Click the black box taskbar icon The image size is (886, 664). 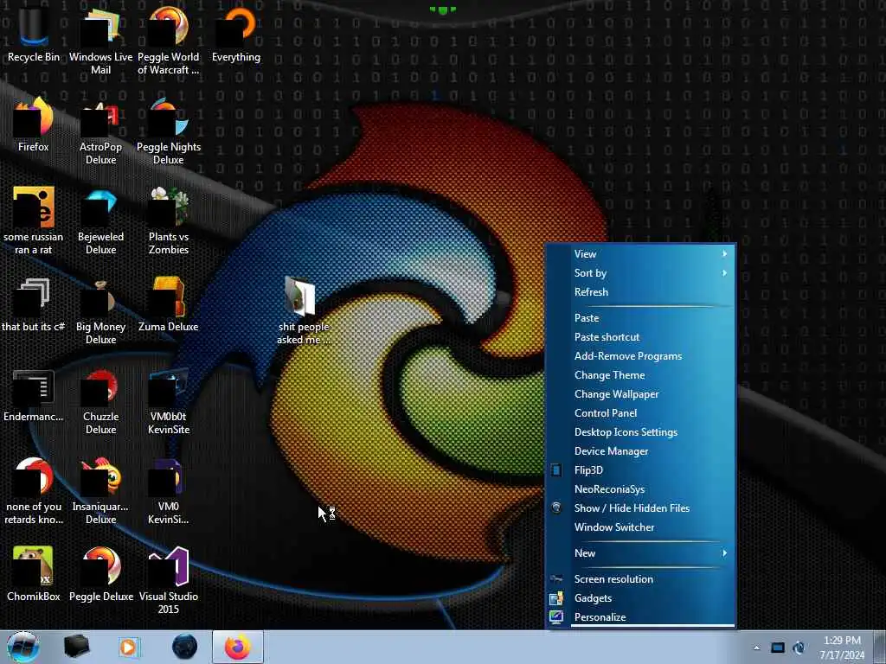click(x=76, y=647)
